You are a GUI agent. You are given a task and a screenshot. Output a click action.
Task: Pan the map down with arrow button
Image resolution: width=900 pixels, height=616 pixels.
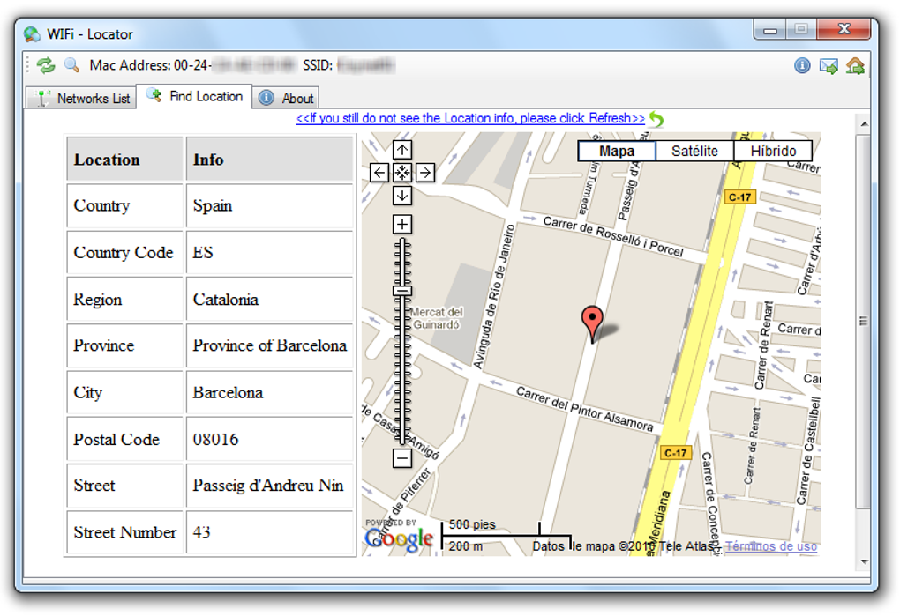402,196
